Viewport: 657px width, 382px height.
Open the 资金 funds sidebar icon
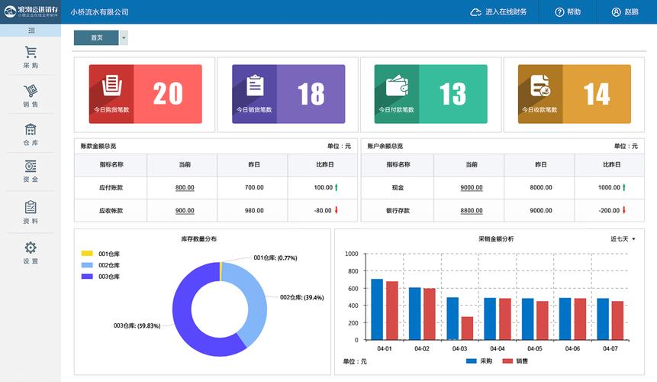point(31,167)
